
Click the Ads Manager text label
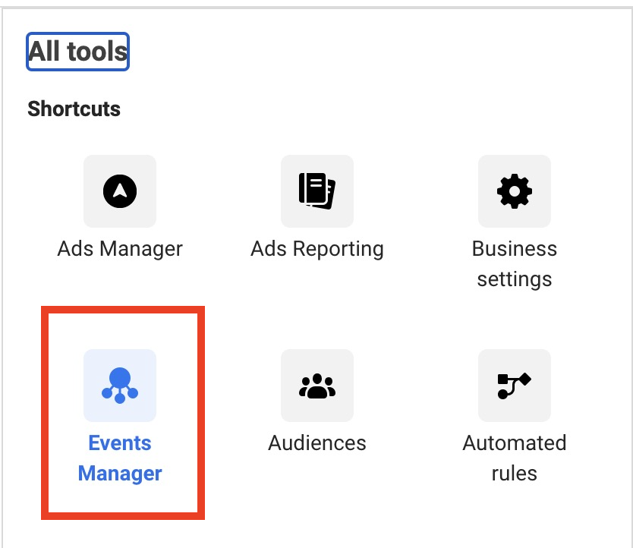120,249
